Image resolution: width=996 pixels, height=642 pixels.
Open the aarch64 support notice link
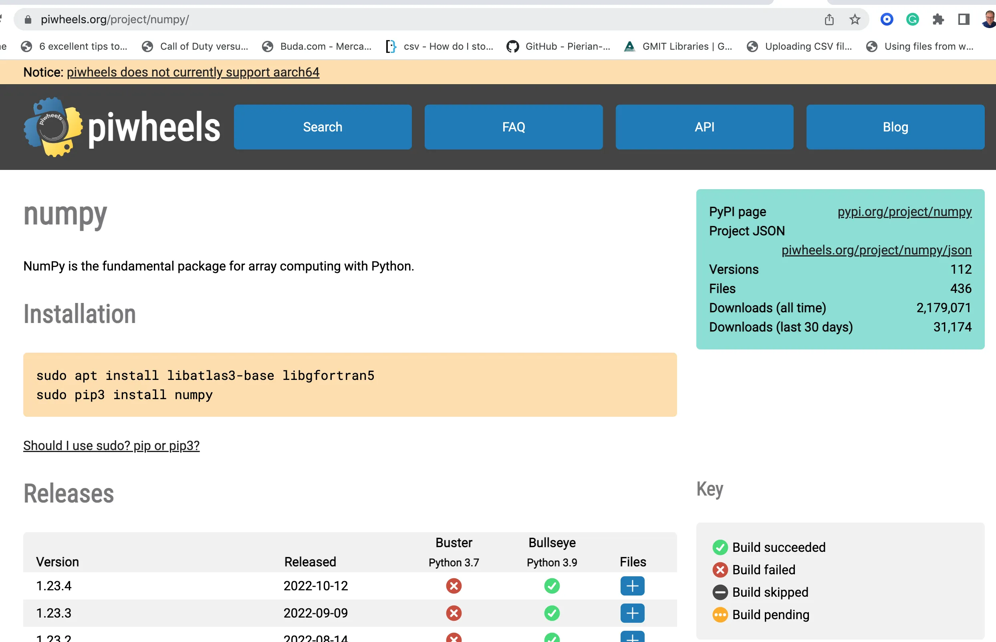click(193, 72)
